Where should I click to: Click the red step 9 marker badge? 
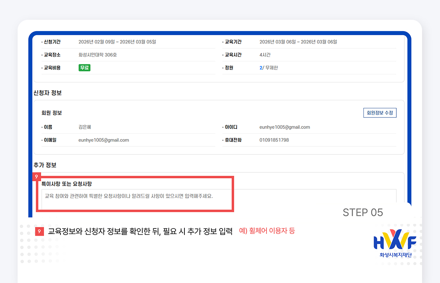click(36, 176)
